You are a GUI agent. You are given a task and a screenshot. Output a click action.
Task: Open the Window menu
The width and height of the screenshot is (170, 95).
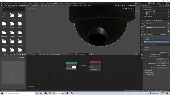click(x=15, y=3)
